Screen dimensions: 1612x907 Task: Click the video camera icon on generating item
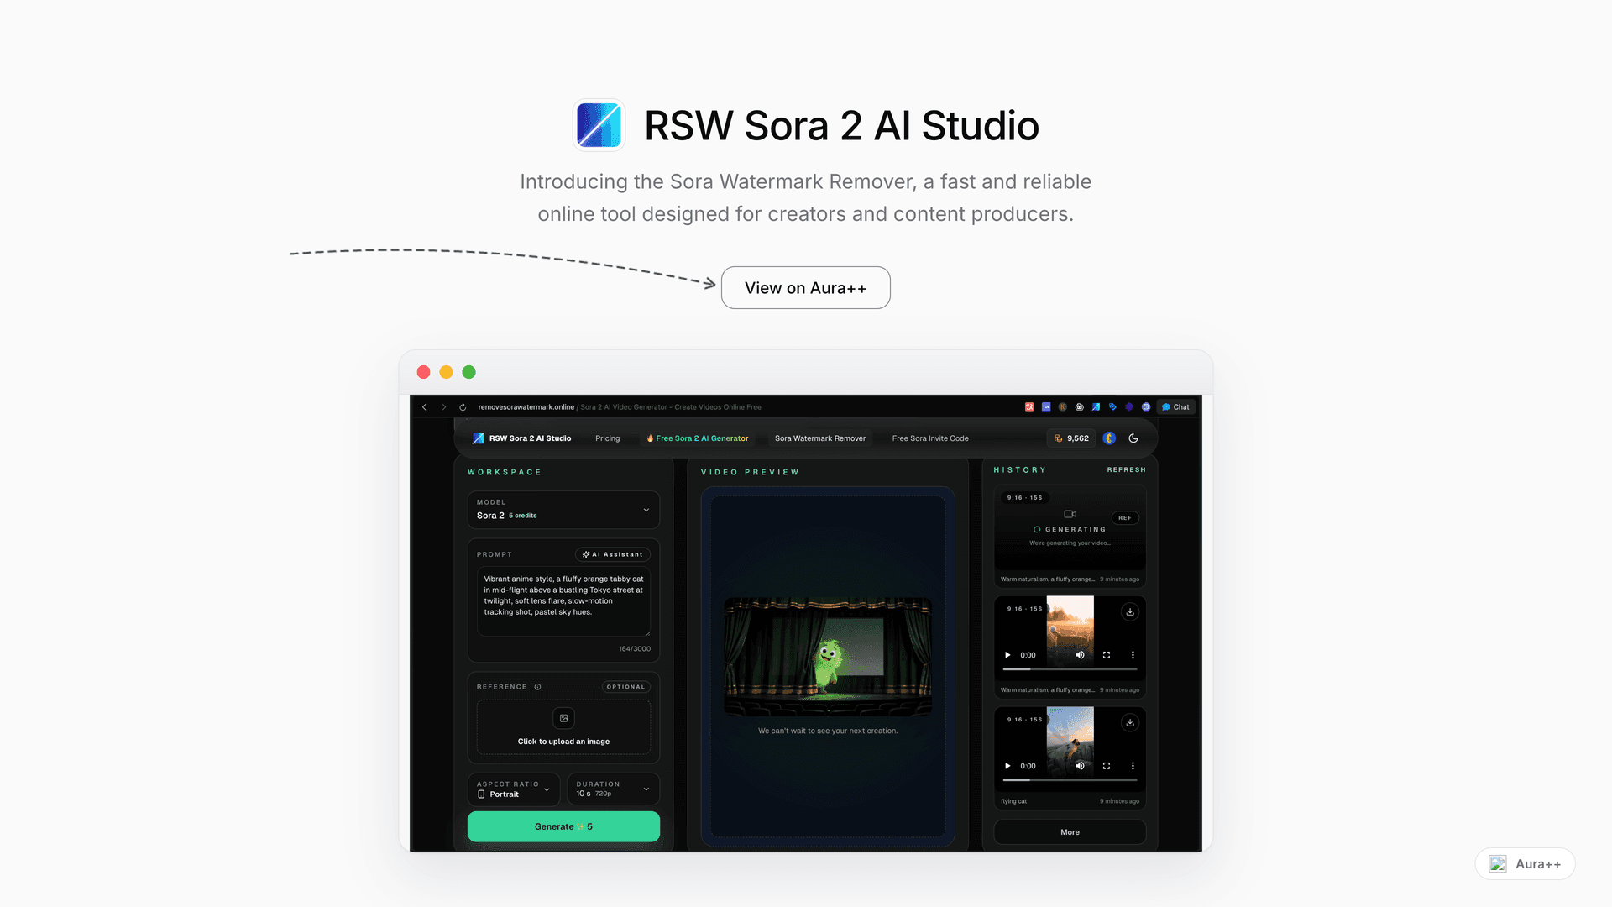click(x=1070, y=514)
